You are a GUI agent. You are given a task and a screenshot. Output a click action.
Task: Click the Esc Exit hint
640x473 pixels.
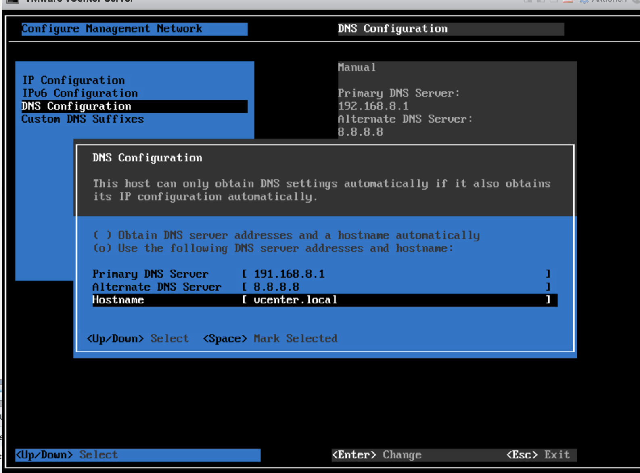coord(538,455)
